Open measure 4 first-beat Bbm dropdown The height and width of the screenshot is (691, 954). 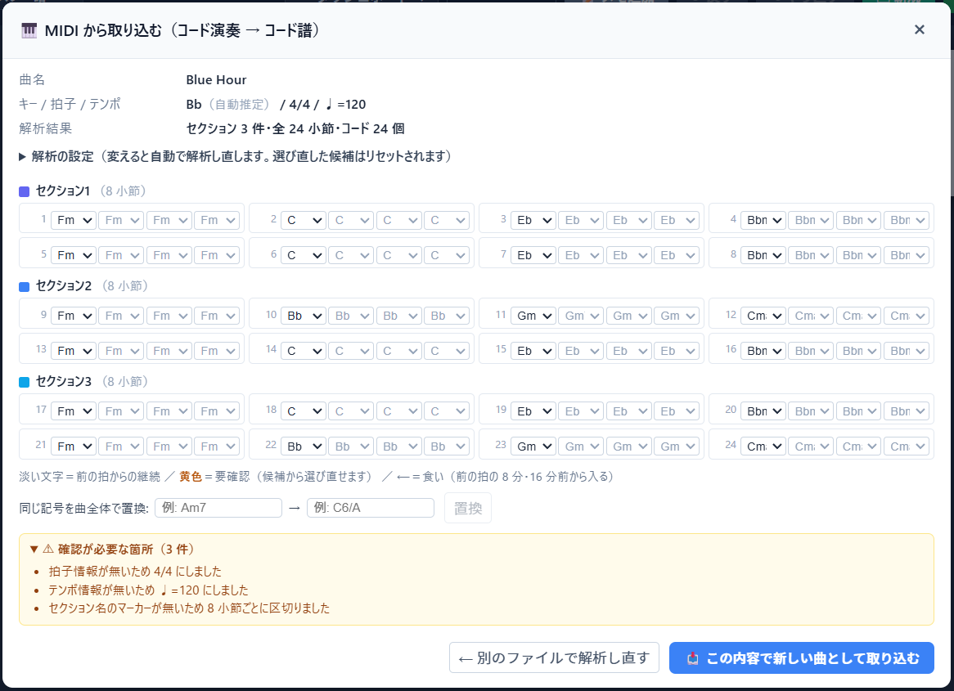(763, 220)
